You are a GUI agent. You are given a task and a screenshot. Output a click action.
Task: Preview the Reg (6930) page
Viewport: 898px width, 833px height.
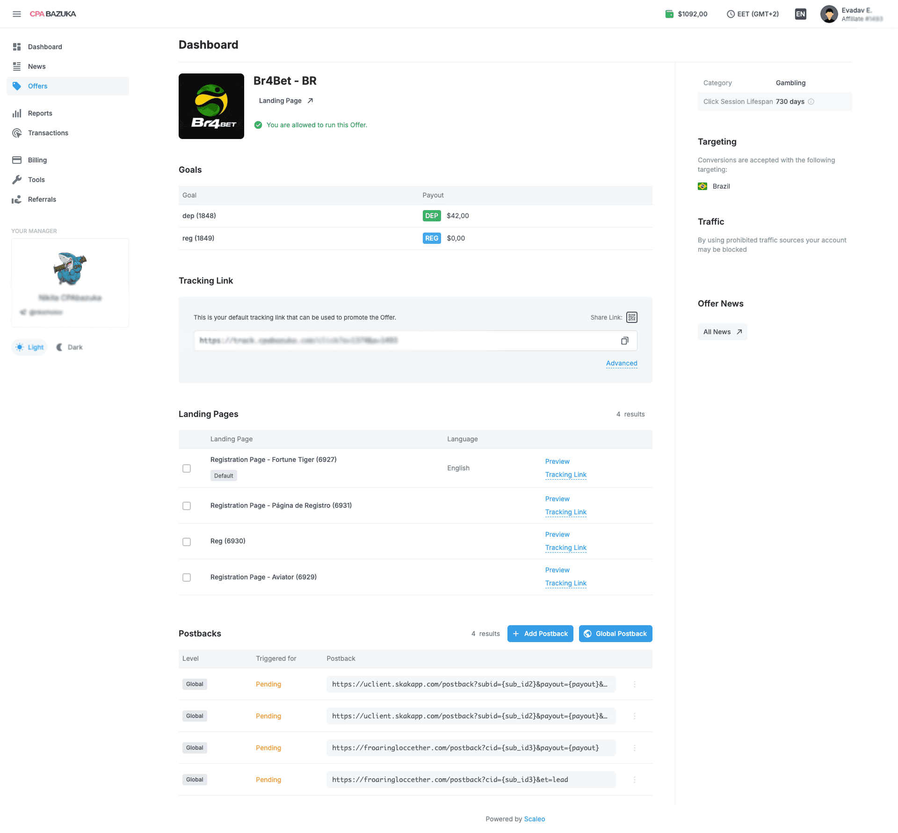tap(558, 534)
